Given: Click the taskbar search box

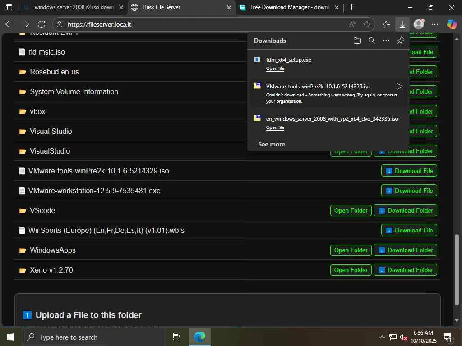Looking at the screenshot, I should tap(94, 337).
